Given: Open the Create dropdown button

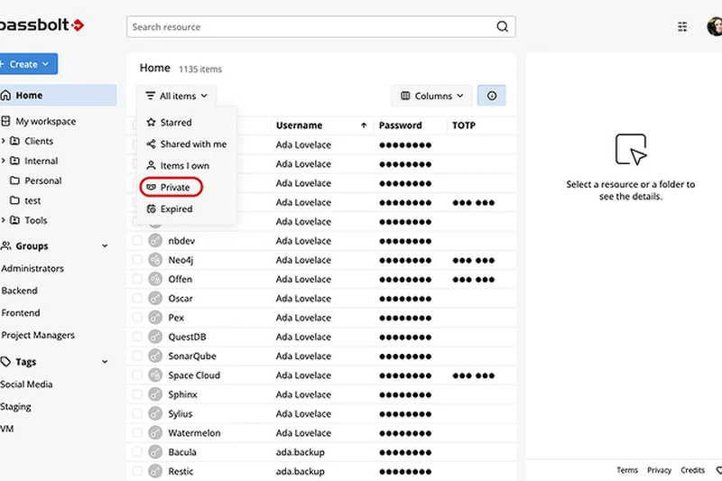Looking at the screenshot, I should (28, 64).
